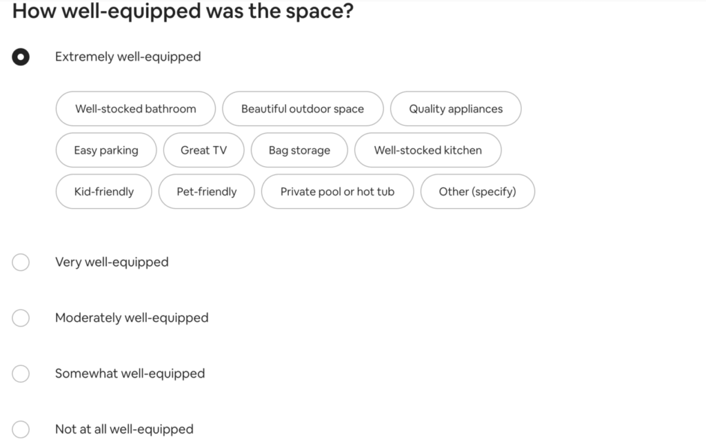Toggle the Quality appliances tag
Screen dimensions: 706x441
[456, 108]
